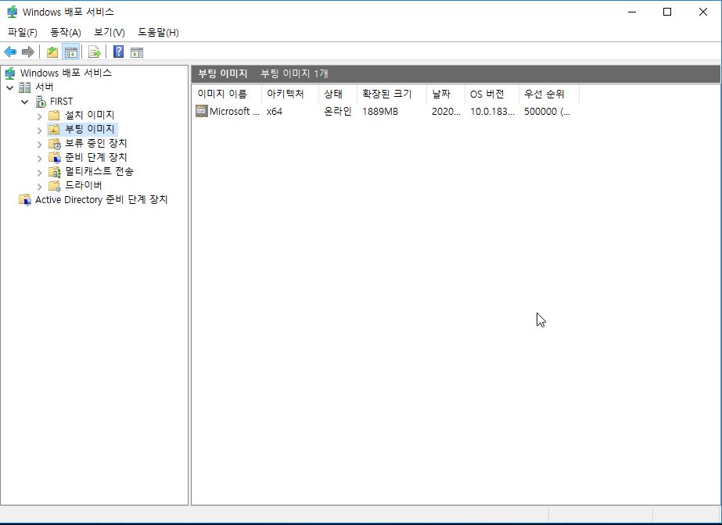
Task: Click the FIRST server icon
Action: [x=41, y=101]
